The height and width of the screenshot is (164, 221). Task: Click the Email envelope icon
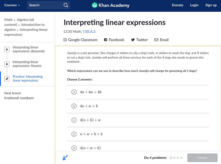[156, 40]
